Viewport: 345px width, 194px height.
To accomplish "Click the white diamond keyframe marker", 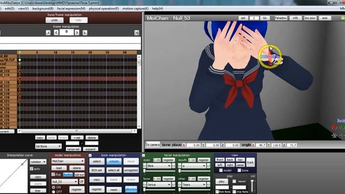I will click(x=20, y=60).
